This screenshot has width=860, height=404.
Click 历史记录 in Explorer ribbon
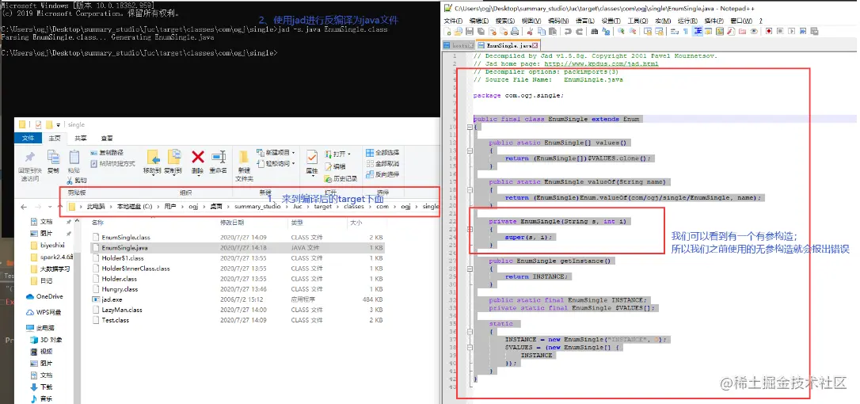(x=341, y=178)
